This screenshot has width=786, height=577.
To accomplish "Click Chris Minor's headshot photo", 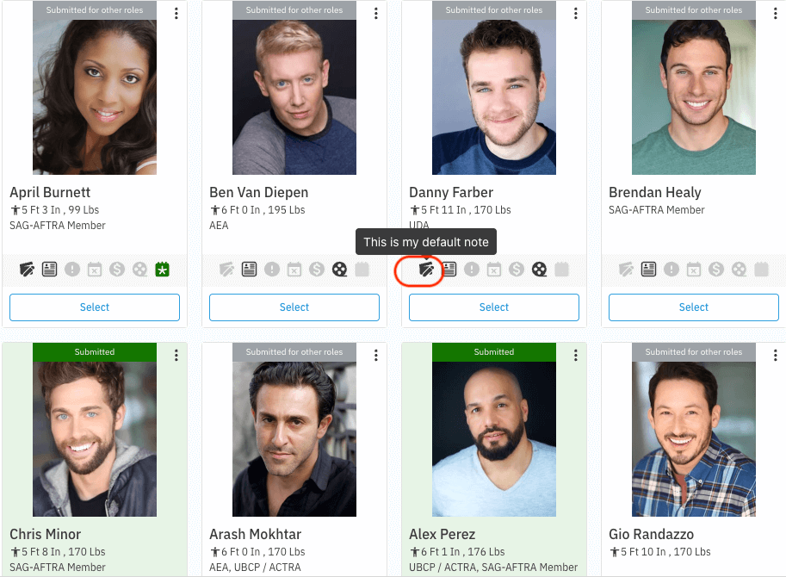I will coord(95,438).
